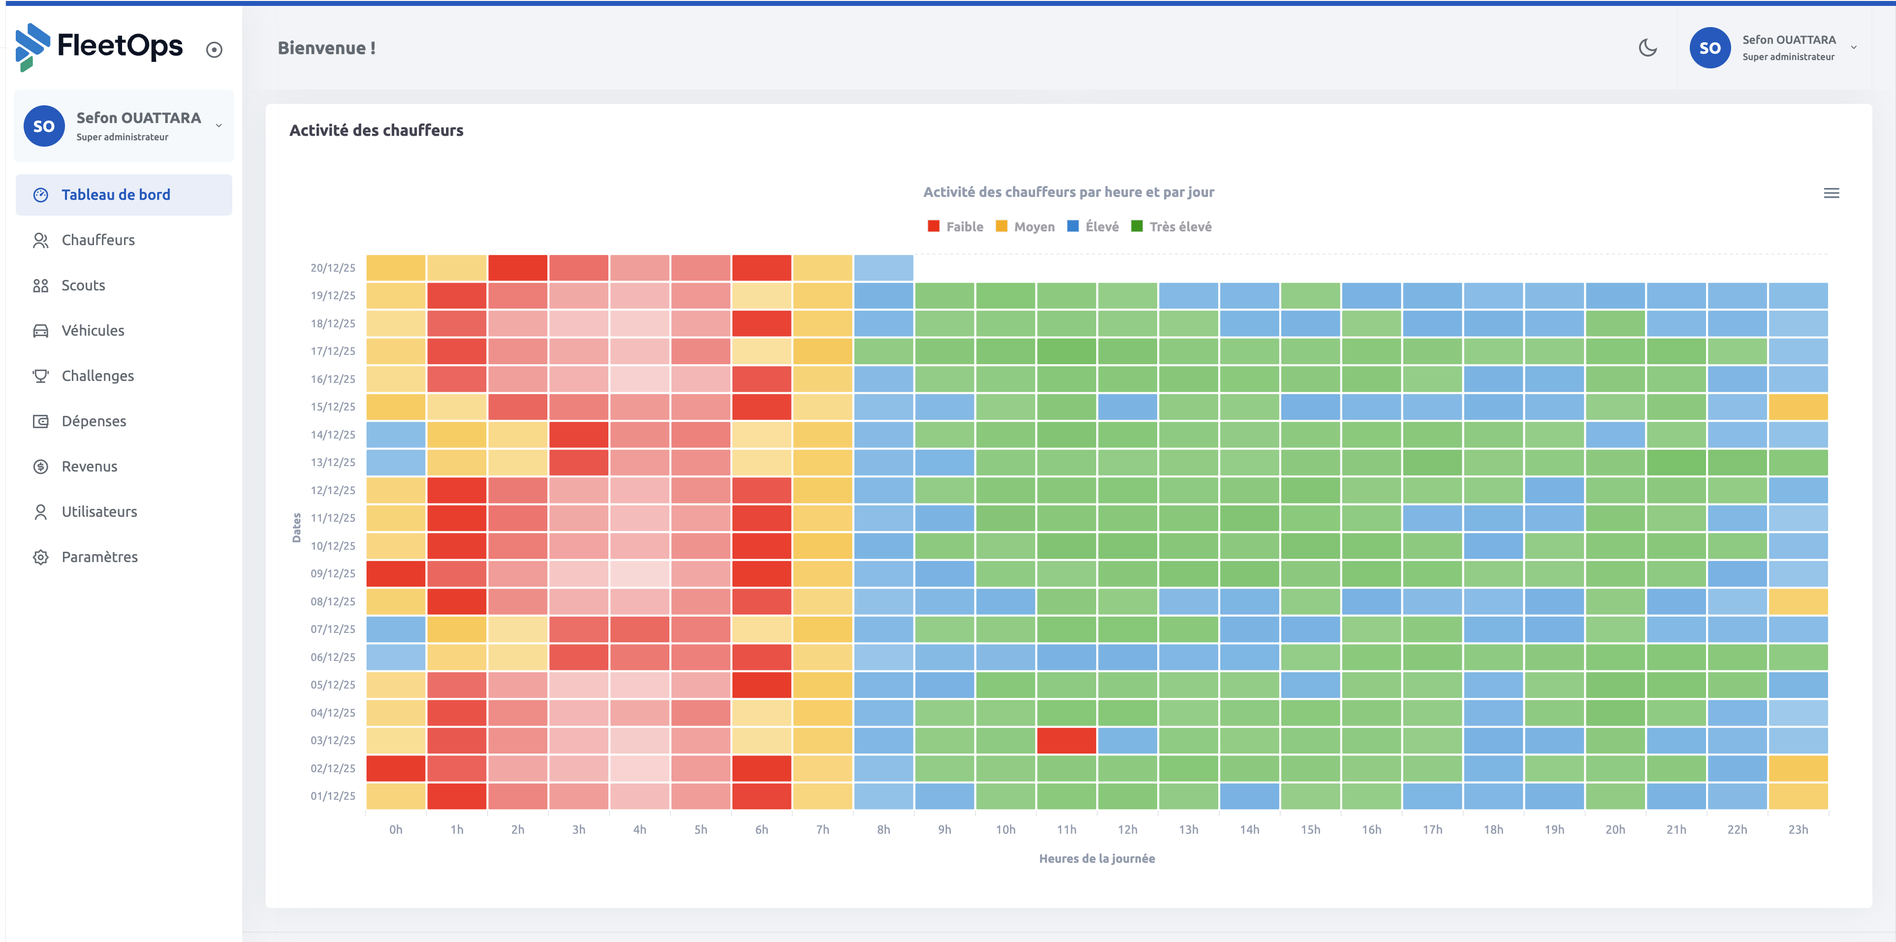Collapse the sidebar using the circle icon
Viewport: 1896px width, 942px height.
(214, 49)
